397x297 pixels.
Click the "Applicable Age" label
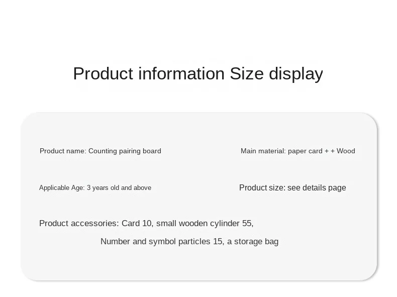[x=62, y=188]
